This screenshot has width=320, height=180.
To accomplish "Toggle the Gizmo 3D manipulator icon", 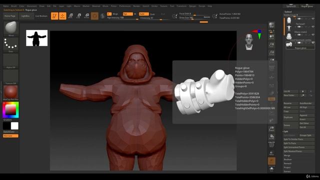I will (x=94, y=15).
